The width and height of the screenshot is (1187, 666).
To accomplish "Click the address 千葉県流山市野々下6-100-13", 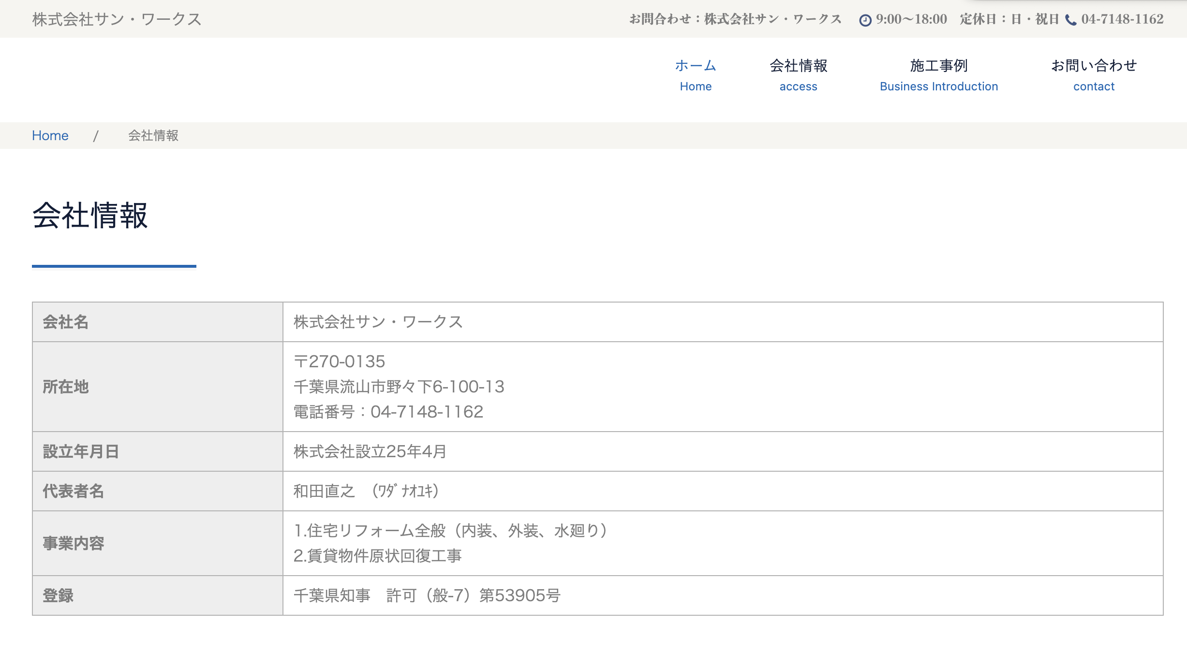I will (399, 387).
